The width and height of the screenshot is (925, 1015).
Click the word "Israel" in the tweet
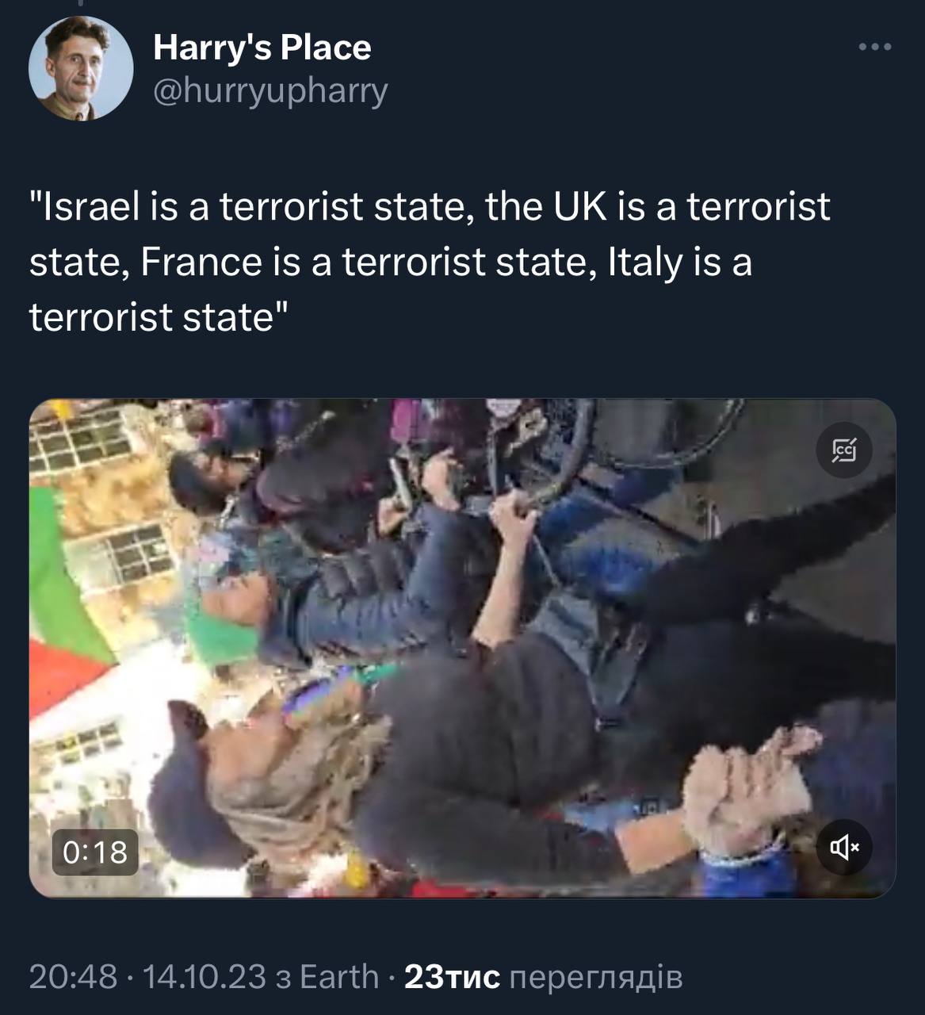coord(90,207)
